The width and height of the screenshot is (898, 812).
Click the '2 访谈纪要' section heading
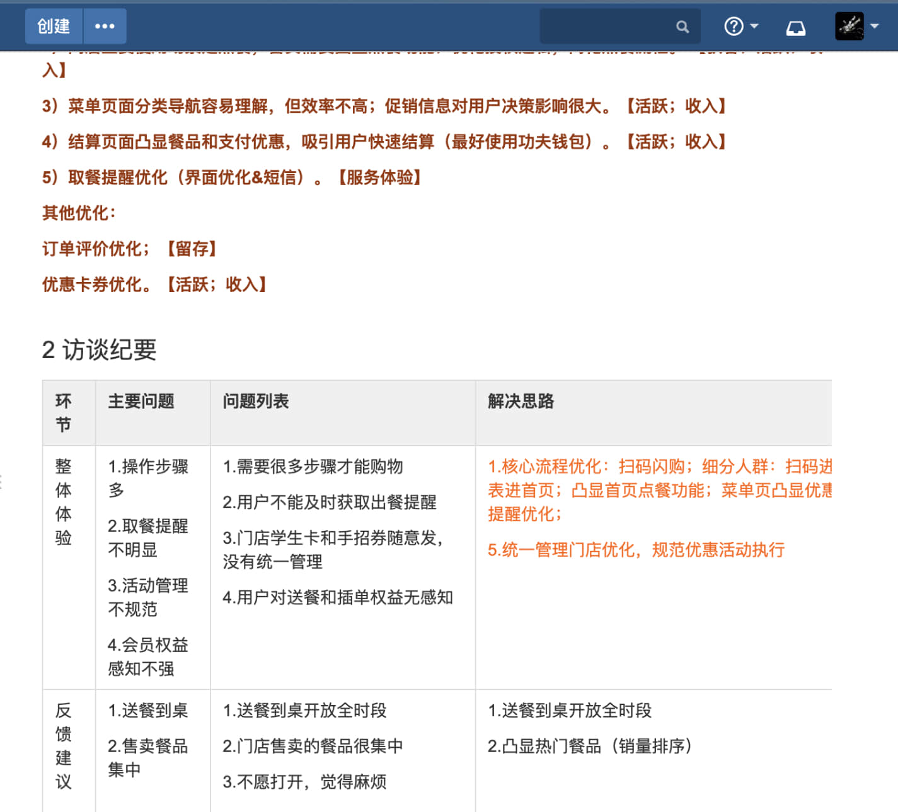(100, 350)
